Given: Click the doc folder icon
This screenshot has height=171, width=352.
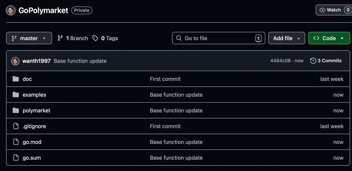Looking at the screenshot, I should (16, 79).
